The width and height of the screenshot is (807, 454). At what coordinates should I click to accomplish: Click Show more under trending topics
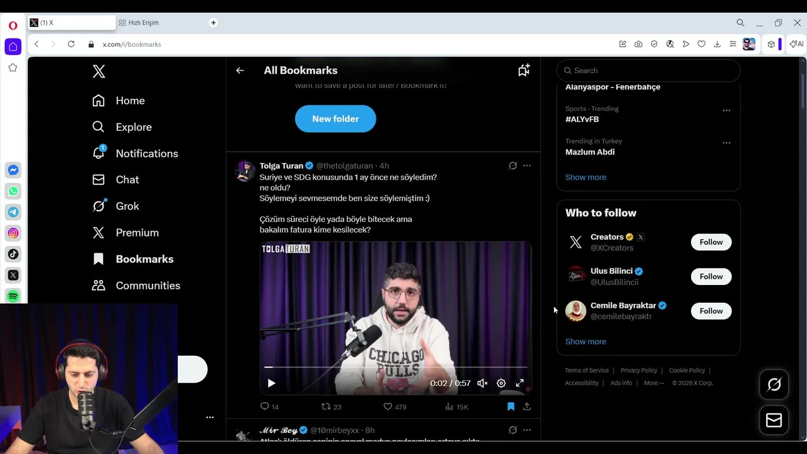(x=586, y=177)
